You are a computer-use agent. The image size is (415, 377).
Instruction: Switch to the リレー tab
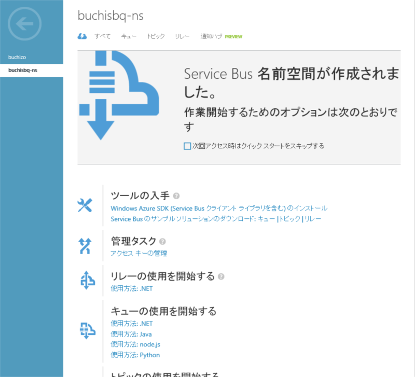[x=182, y=36]
